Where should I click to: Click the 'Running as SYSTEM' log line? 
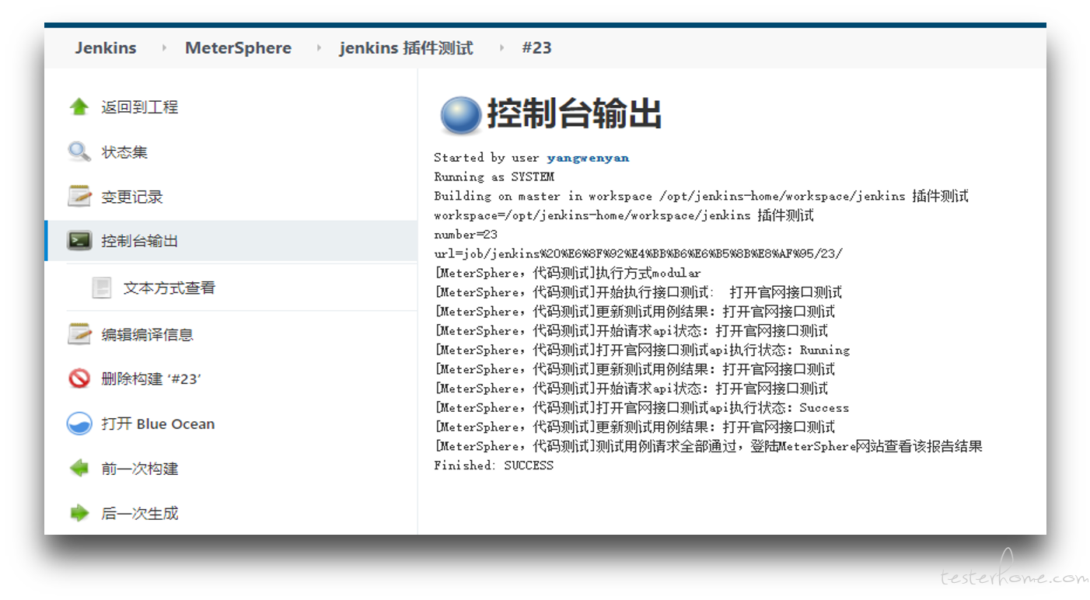point(494,177)
